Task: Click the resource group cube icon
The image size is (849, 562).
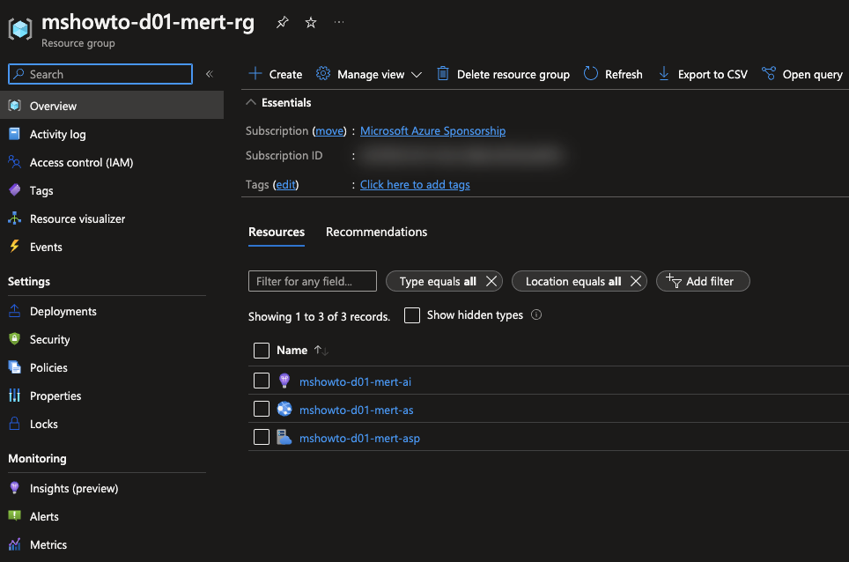Action: (20, 29)
